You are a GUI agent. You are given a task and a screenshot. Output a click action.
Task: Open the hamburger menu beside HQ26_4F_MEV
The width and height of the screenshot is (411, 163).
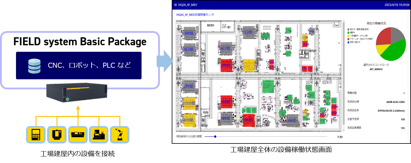tap(175, 5)
